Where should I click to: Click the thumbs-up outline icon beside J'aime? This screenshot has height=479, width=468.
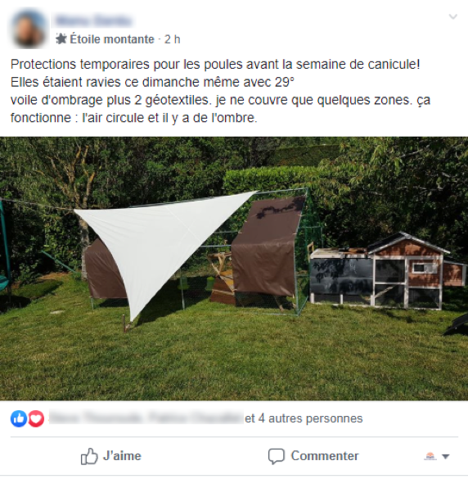[89, 456]
